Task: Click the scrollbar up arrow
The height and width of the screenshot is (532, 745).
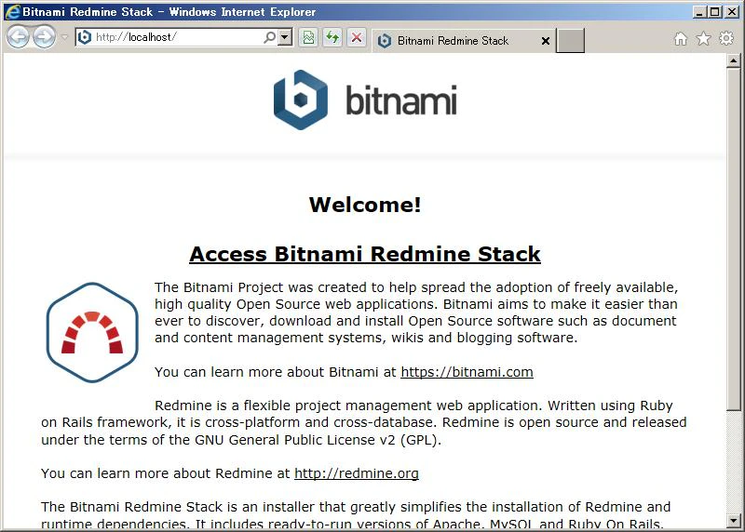Action: click(733, 60)
